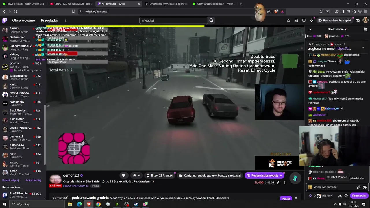Open browser extensions puzzle icon
The image size is (370, 208).
point(322,12)
